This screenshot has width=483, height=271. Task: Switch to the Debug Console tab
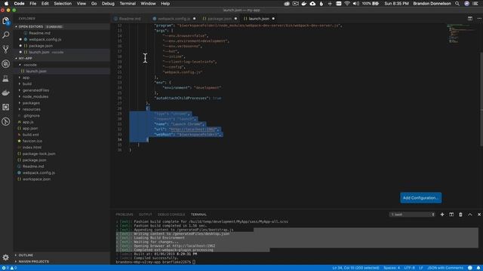[171, 215]
